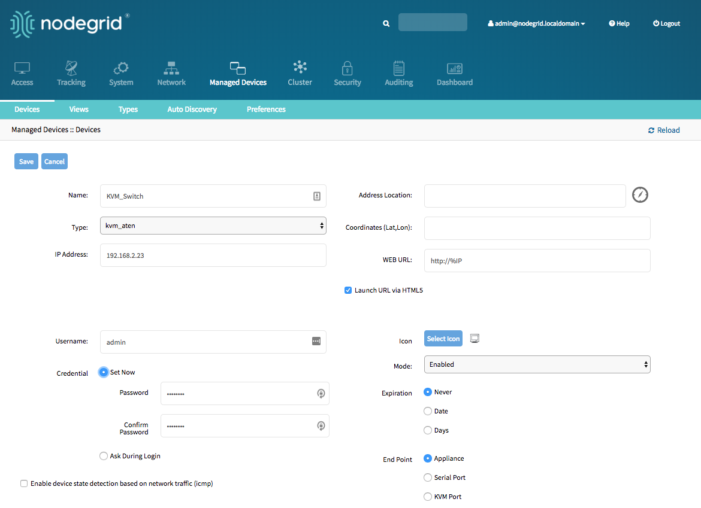Switch to the Devices tab
This screenshot has height=508, width=701.
coord(27,109)
